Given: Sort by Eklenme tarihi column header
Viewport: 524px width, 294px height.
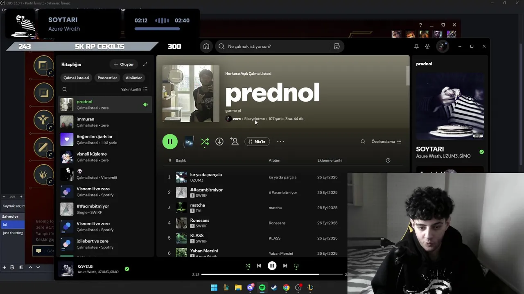Looking at the screenshot, I should point(330,160).
